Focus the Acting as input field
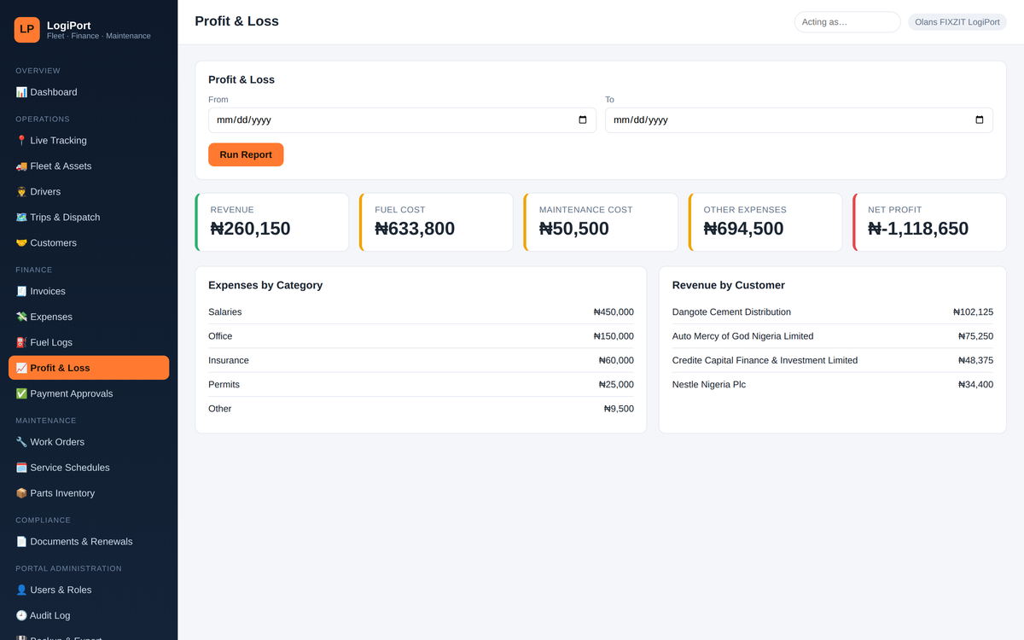Viewport: 1024px width, 640px height. click(847, 22)
